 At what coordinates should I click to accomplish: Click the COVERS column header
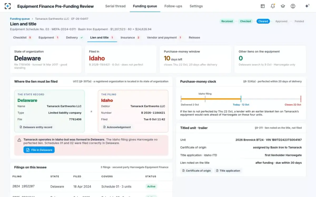click(x=107, y=177)
